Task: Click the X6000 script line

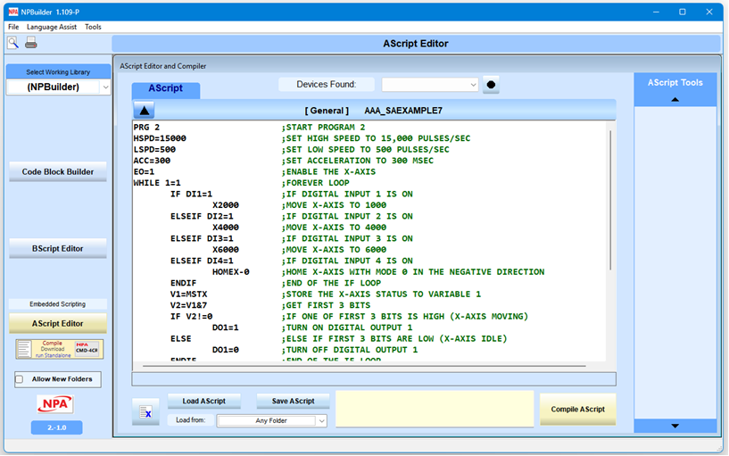Action: (x=226, y=250)
